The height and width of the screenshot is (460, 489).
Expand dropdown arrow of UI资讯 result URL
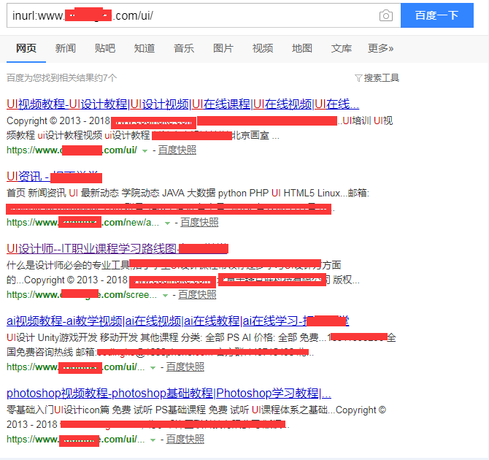167,223
